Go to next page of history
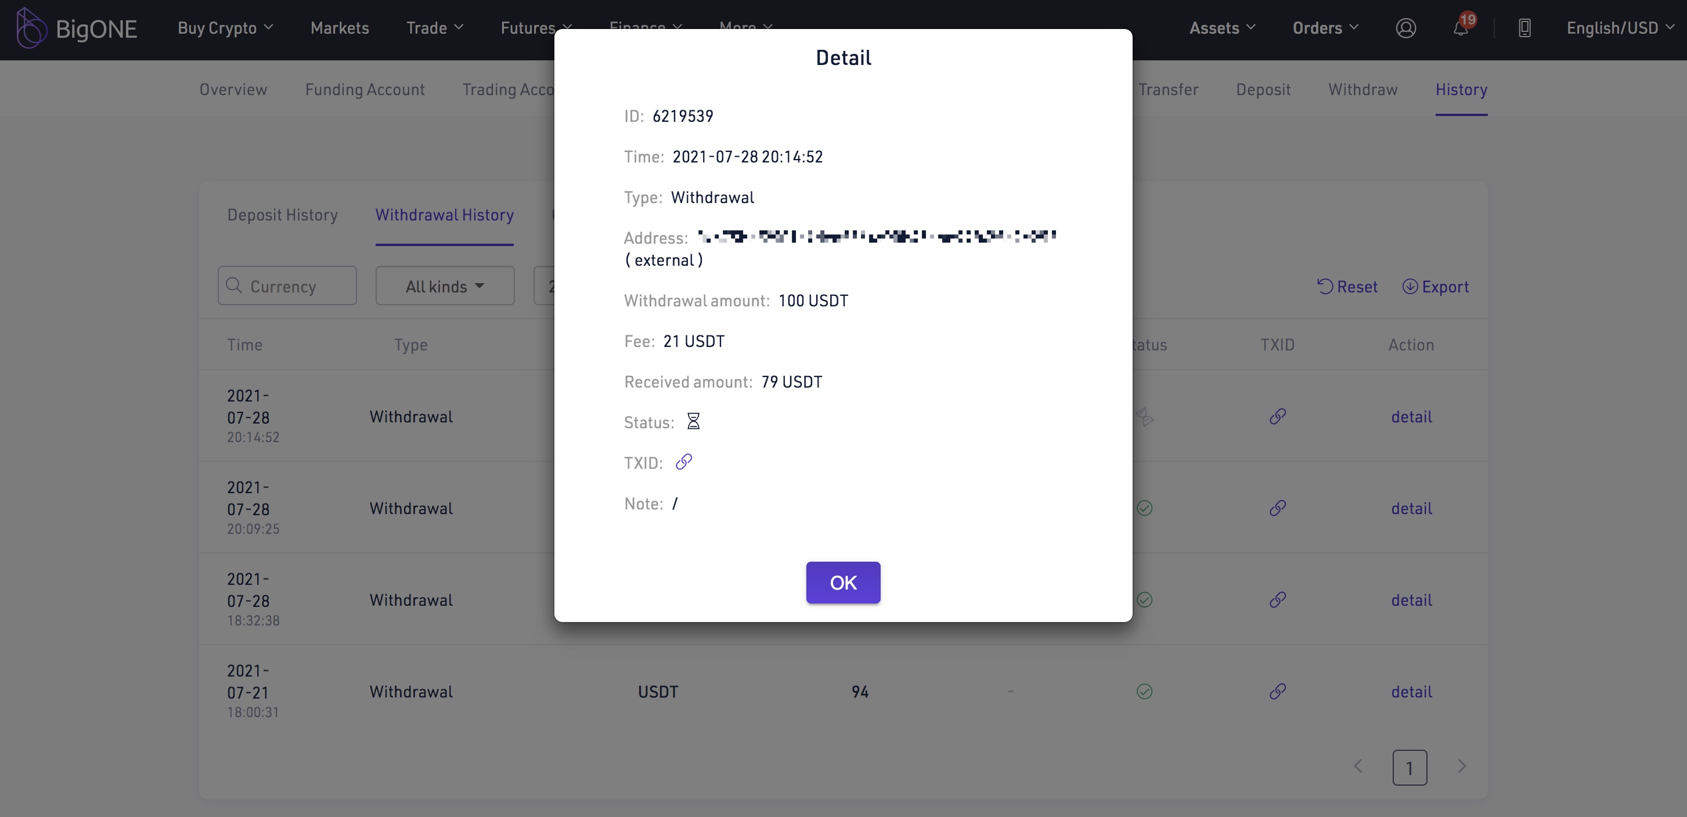Screen dimensions: 1687x817 1462,767
